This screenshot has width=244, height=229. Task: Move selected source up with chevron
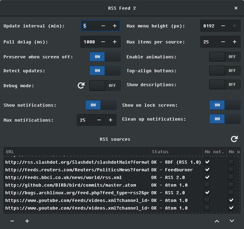point(217,221)
